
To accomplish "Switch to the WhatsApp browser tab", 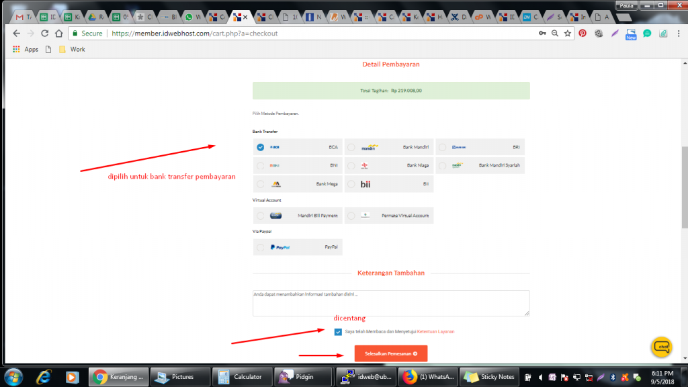I will 192,17.
